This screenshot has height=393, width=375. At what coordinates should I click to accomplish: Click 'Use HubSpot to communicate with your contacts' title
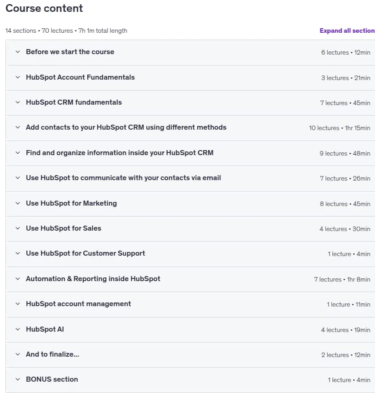pyautogui.click(x=123, y=178)
